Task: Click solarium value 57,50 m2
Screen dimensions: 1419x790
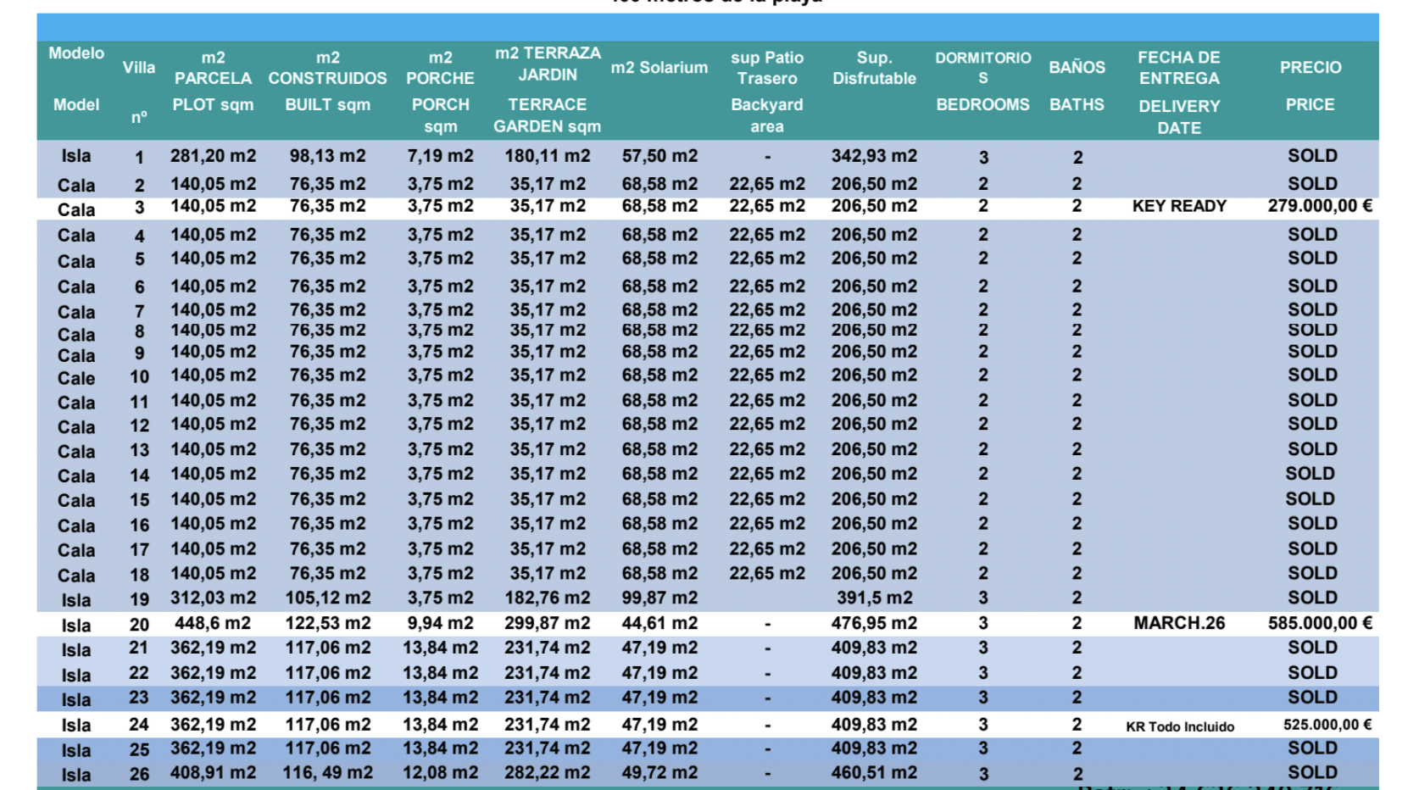Action: (x=659, y=156)
